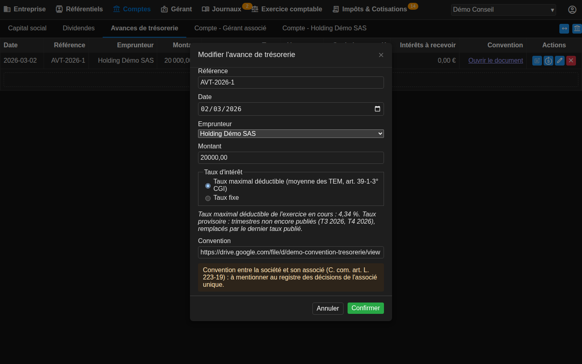
Task: Follow the Ouvrir le document link
Action: tap(496, 61)
